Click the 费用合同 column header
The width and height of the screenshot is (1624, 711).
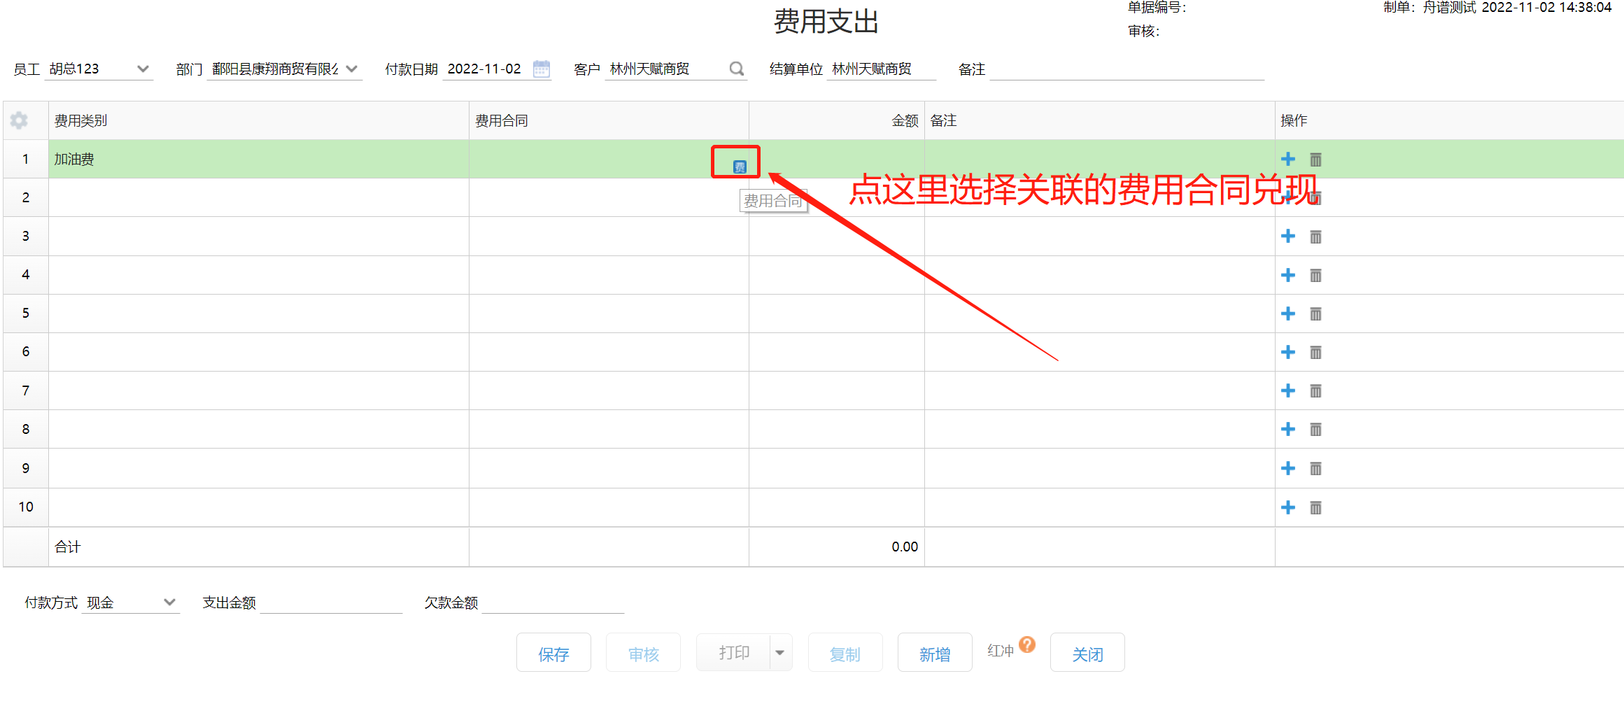click(609, 120)
